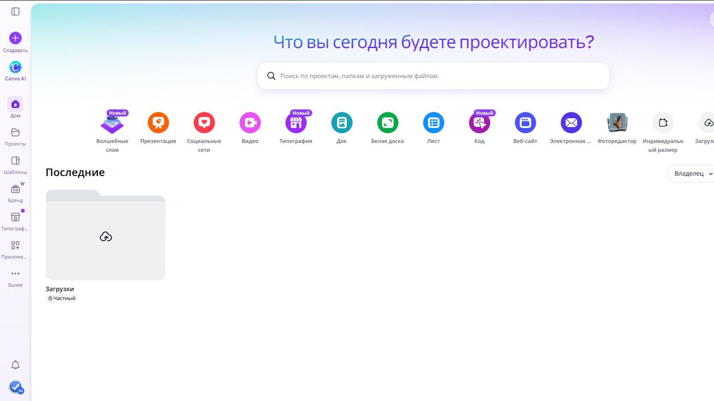714x401 pixels.
Task: Create a Белая доска whiteboard
Action: click(x=387, y=123)
